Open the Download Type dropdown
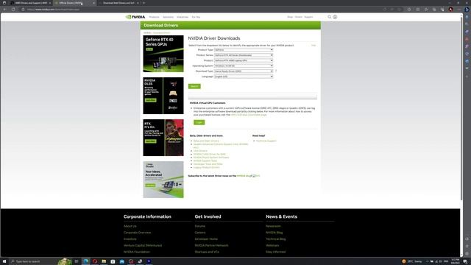This screenshot has width=471, height=265. [x=244, y=71]
